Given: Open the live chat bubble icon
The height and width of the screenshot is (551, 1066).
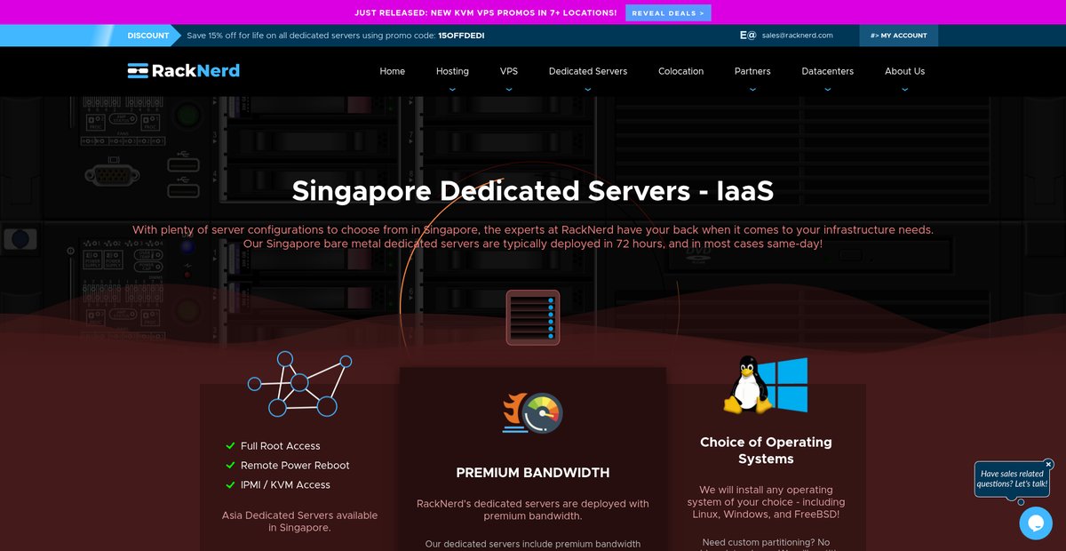Looking at the screenshot, I should coord(1036,523).
